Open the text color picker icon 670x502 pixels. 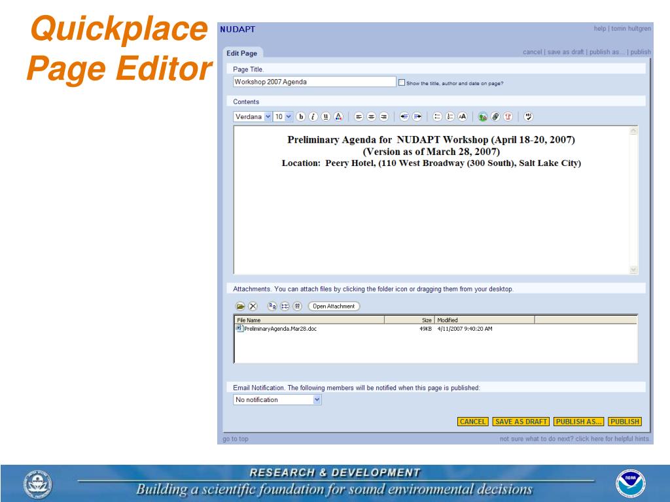pos(338,116)
